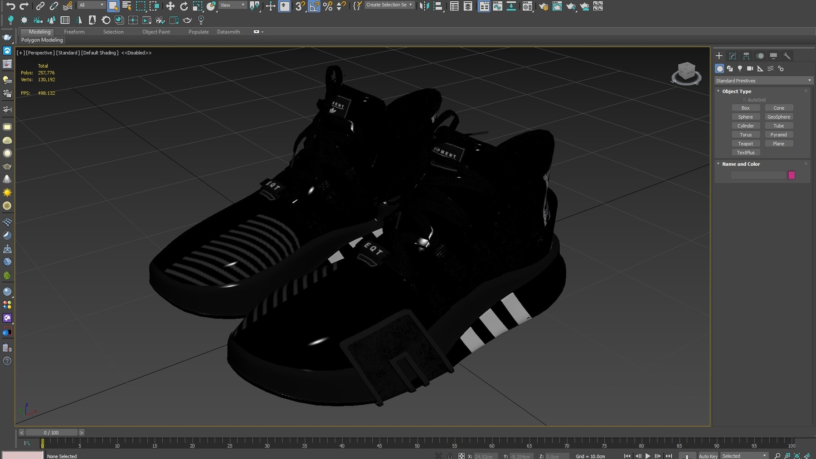Activate the Mirror tool
Screen dimensions: 816x459
click(425, 6)
